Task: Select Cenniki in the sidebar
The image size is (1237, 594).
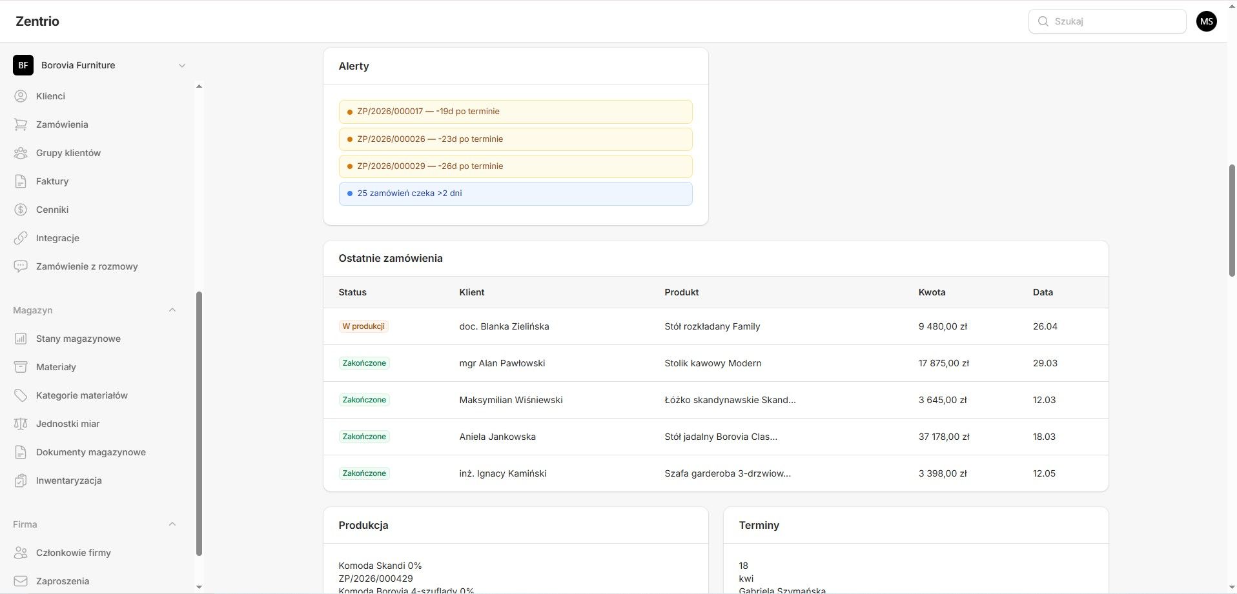Action: pos(52,210)
